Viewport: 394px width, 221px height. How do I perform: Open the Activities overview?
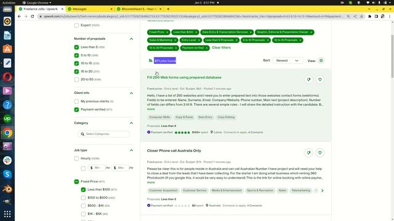tap(9, 2)
